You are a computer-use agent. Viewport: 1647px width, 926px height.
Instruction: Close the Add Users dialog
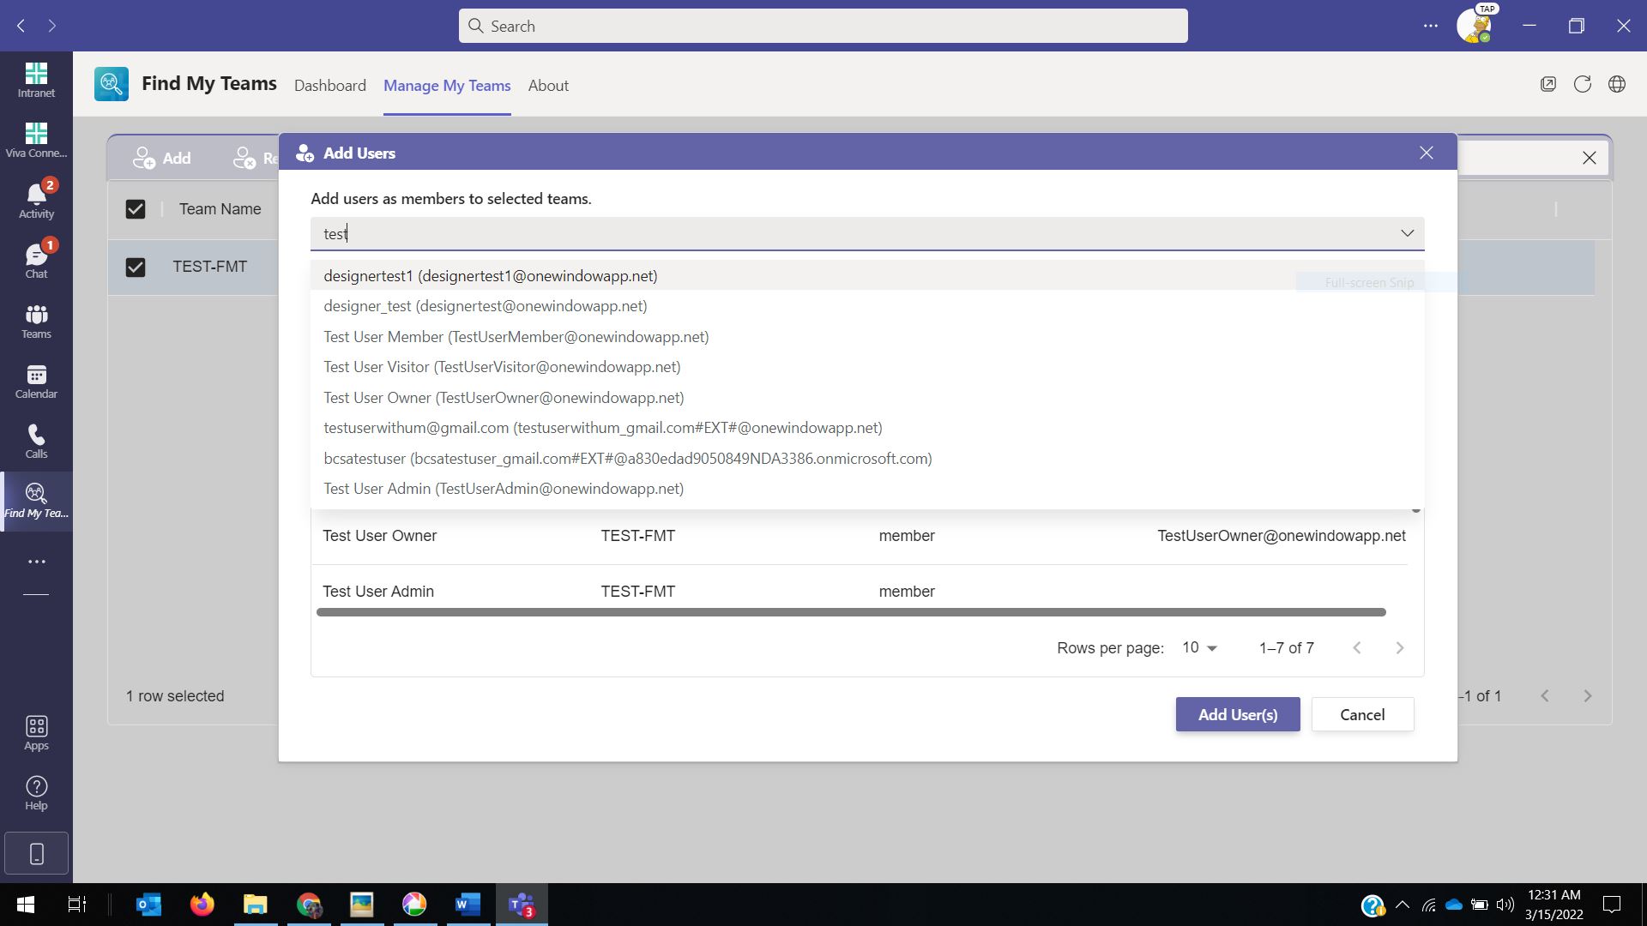point(1427,153)
